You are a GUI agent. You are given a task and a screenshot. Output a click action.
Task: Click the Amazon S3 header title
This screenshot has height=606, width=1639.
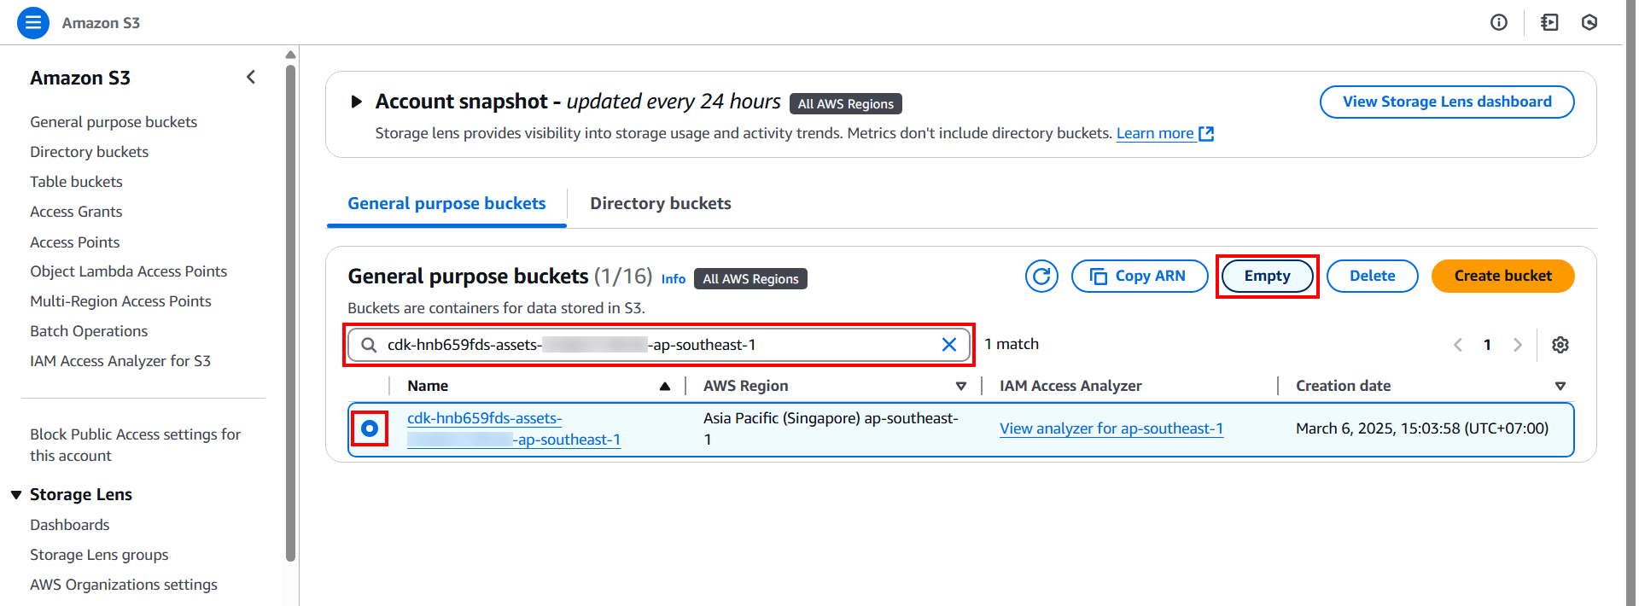point(101,23)
